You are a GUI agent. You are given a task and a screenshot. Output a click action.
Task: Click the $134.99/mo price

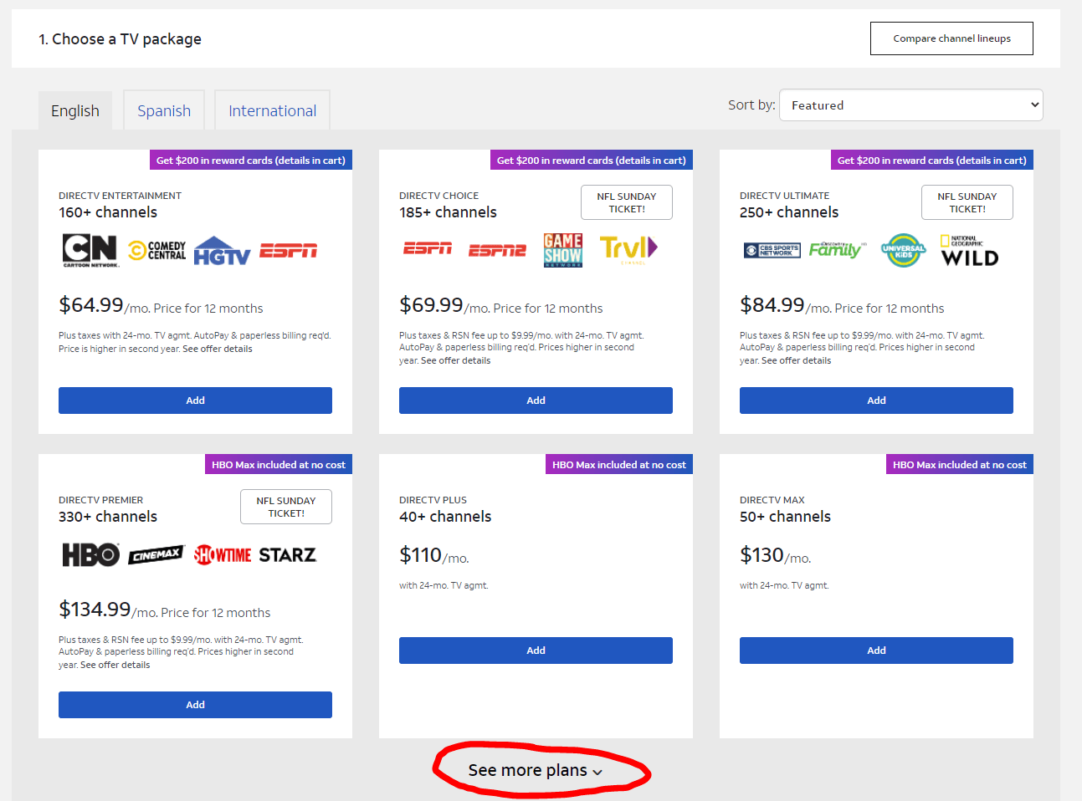pos(108,610)
